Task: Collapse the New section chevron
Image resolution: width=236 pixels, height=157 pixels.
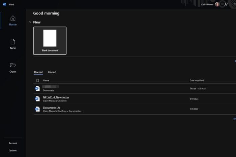Action: pos(30,22)
